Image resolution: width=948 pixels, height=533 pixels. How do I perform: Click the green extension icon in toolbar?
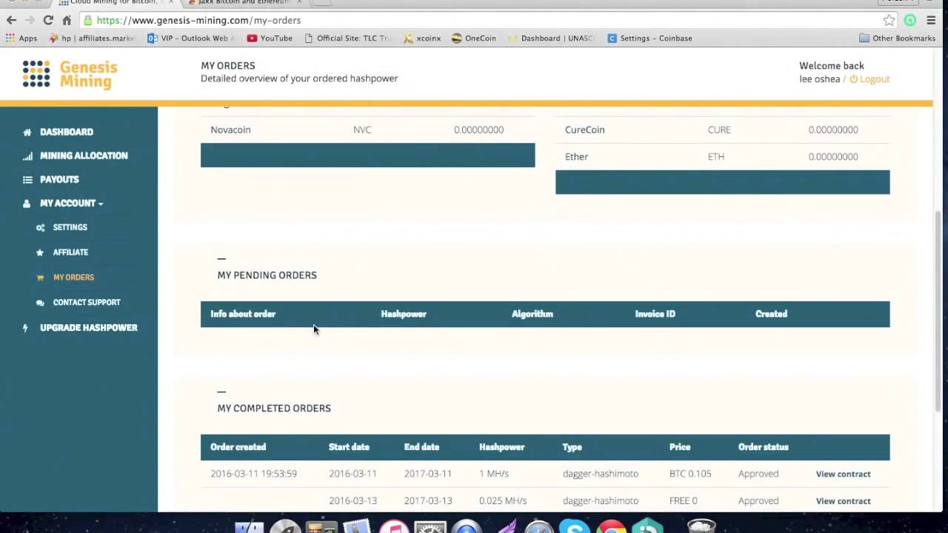pos(910,20)
